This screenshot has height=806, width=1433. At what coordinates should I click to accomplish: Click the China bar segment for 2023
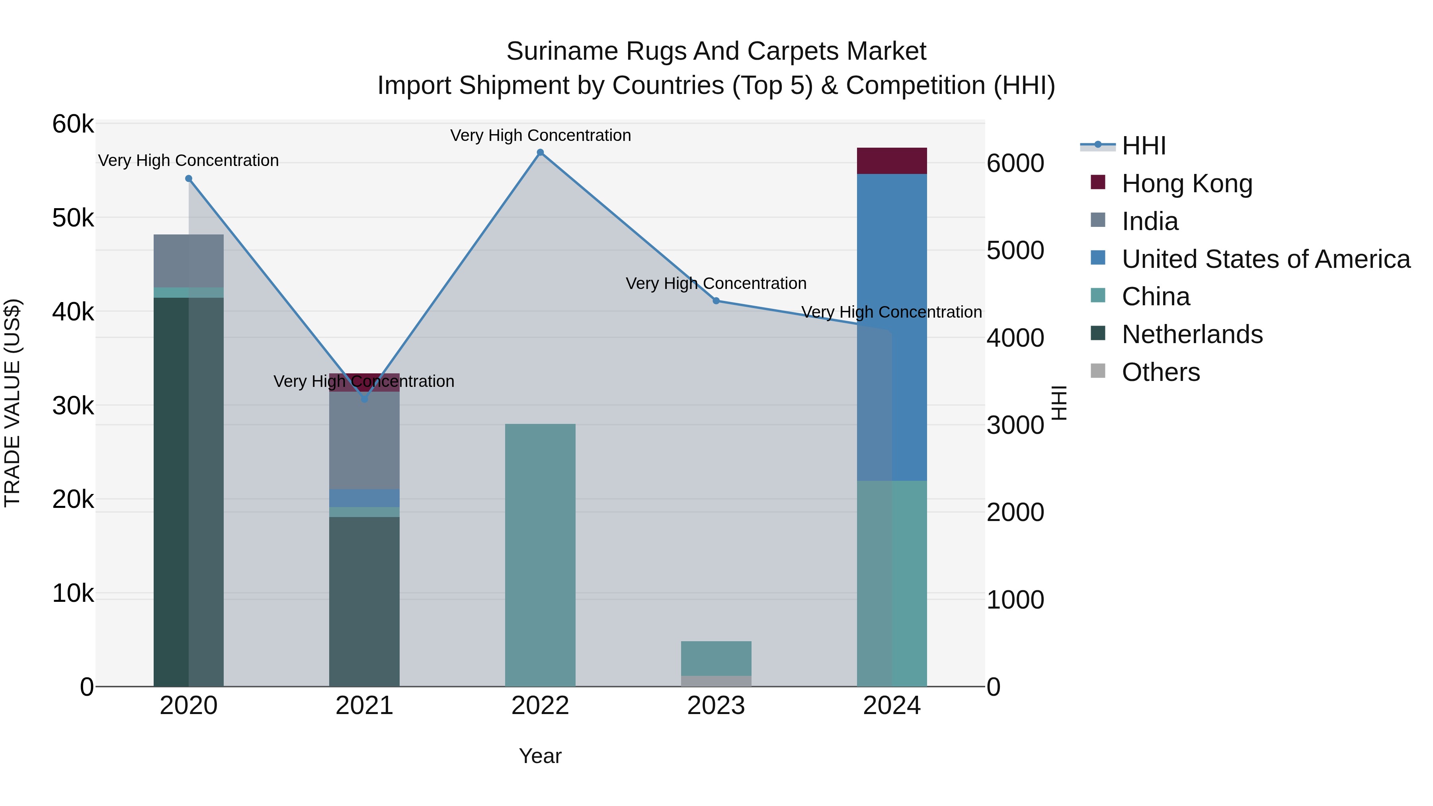(x=716, y=659)
